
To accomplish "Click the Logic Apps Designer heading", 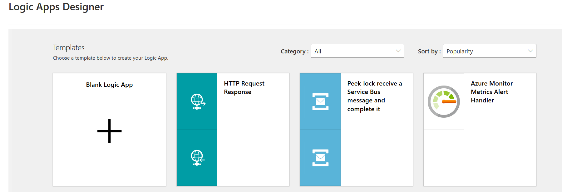I will (56, 7).
